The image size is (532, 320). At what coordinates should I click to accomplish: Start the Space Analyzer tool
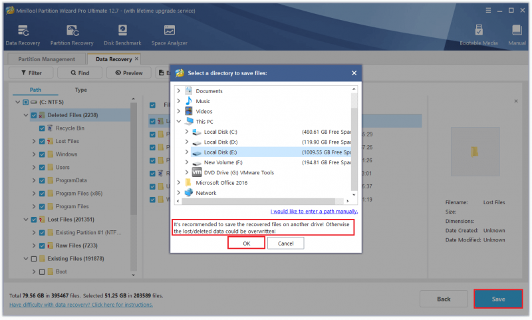click(170, 31)
